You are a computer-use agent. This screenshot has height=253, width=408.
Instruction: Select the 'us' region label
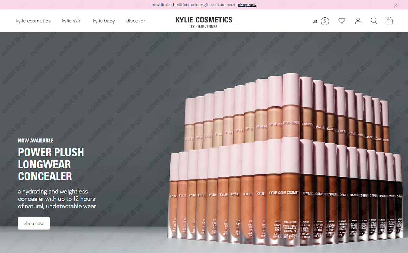[x=315, y=21]
